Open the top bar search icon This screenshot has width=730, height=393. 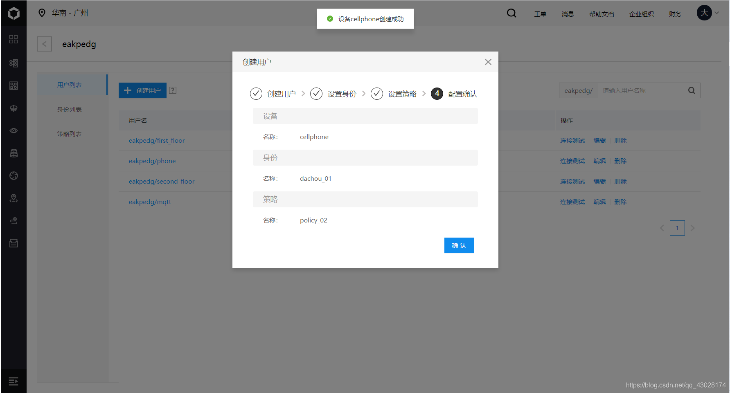pyautogui.click(x=511, y=13)
